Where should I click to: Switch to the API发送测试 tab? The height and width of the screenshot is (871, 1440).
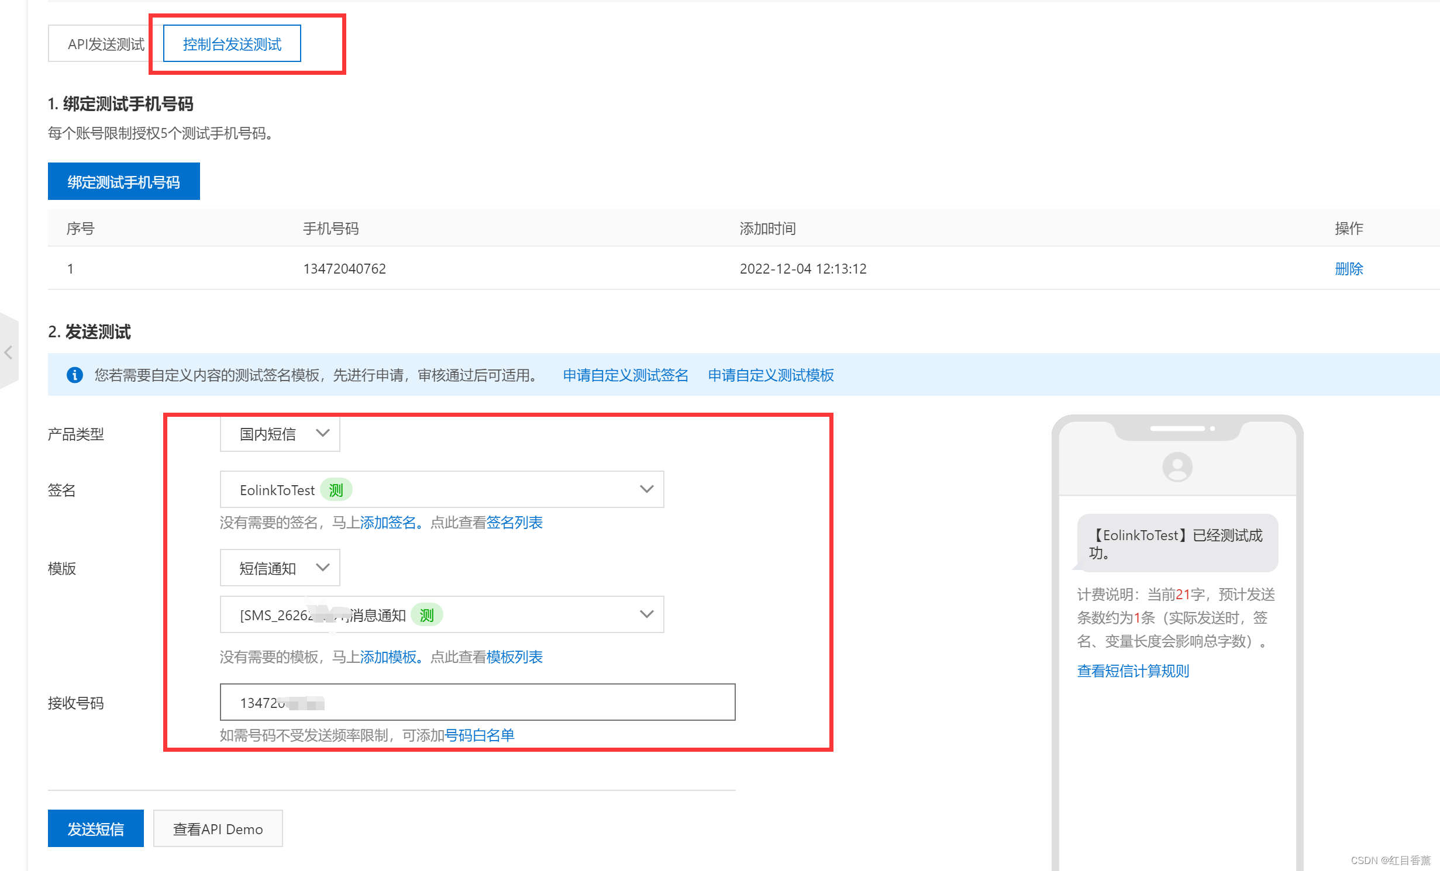(x=106, y=44)
